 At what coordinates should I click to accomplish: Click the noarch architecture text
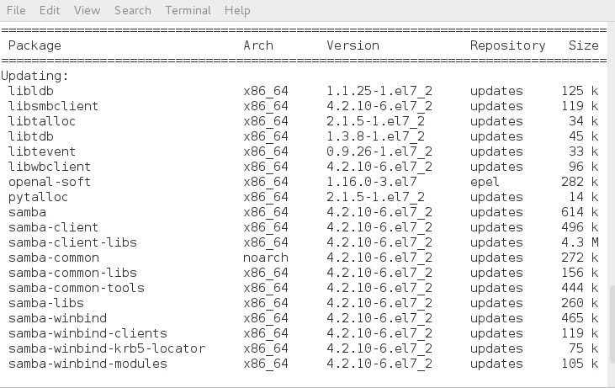[266, 258]
